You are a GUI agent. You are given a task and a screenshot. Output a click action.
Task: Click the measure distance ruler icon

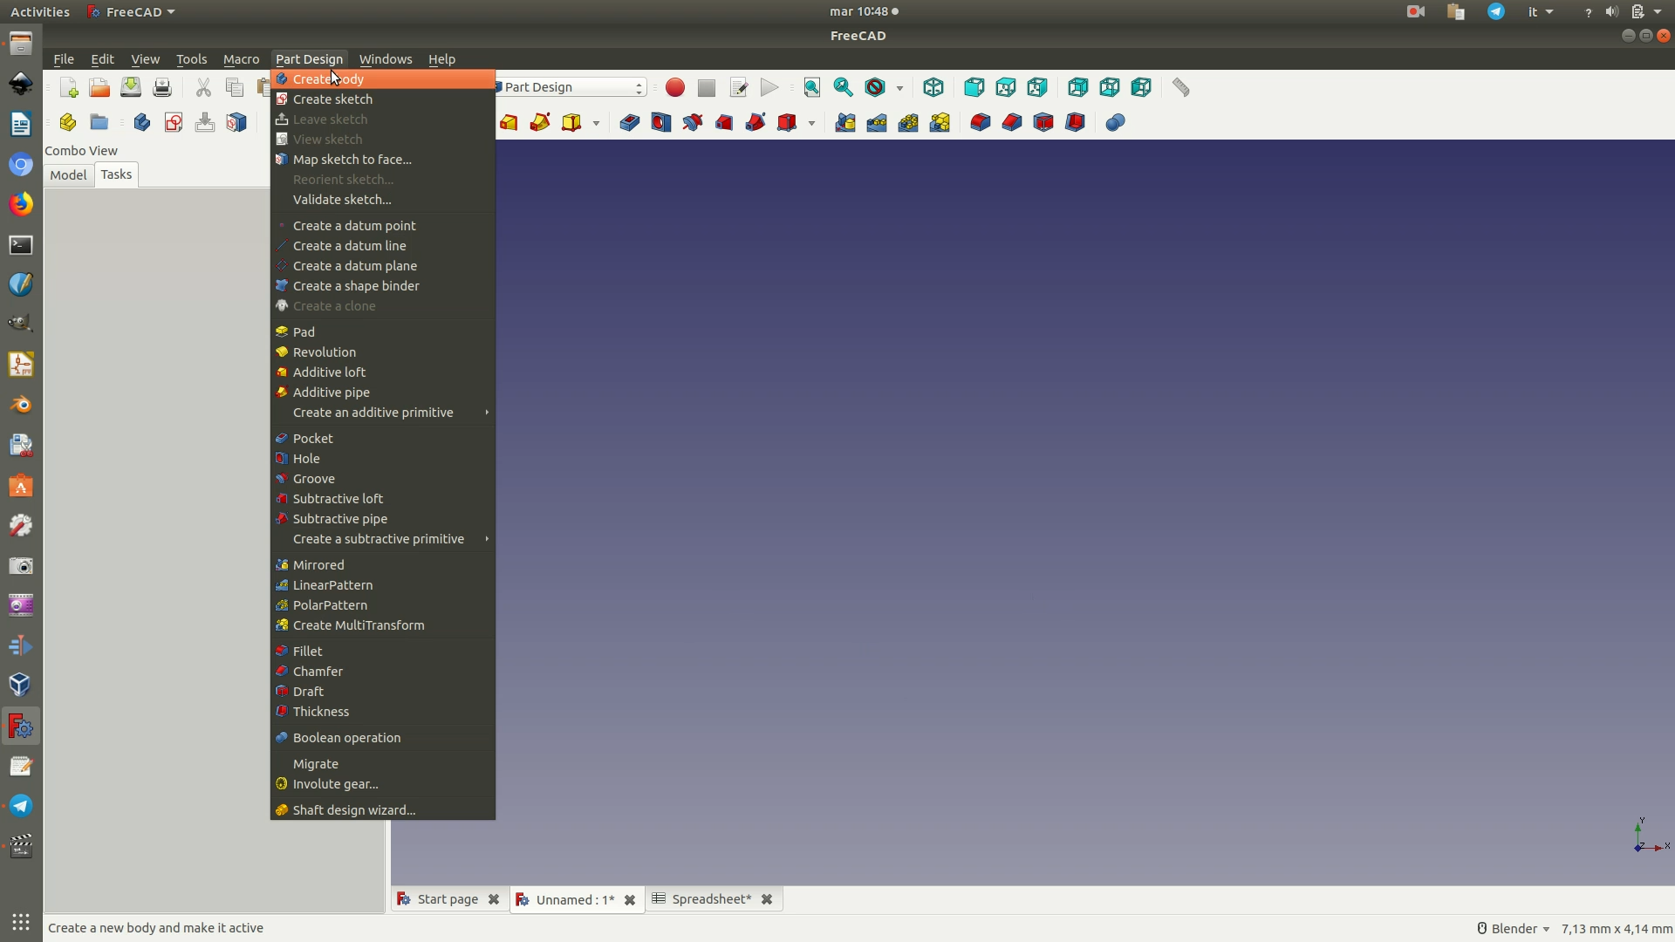pos(1180,88)
